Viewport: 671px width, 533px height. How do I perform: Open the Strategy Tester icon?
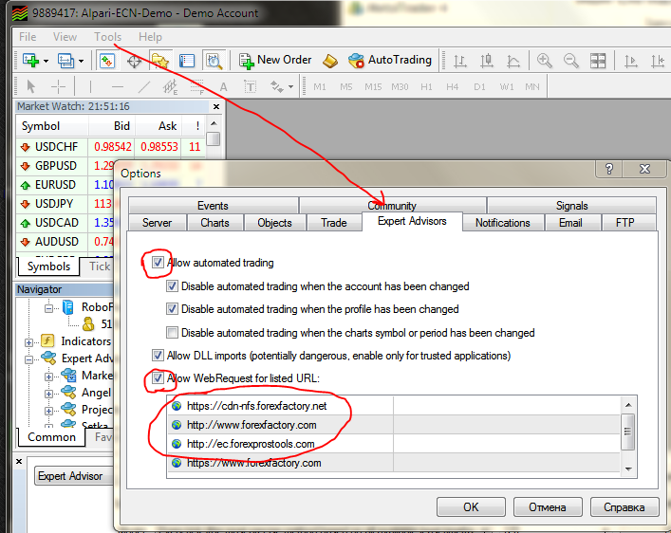point(214,61)
